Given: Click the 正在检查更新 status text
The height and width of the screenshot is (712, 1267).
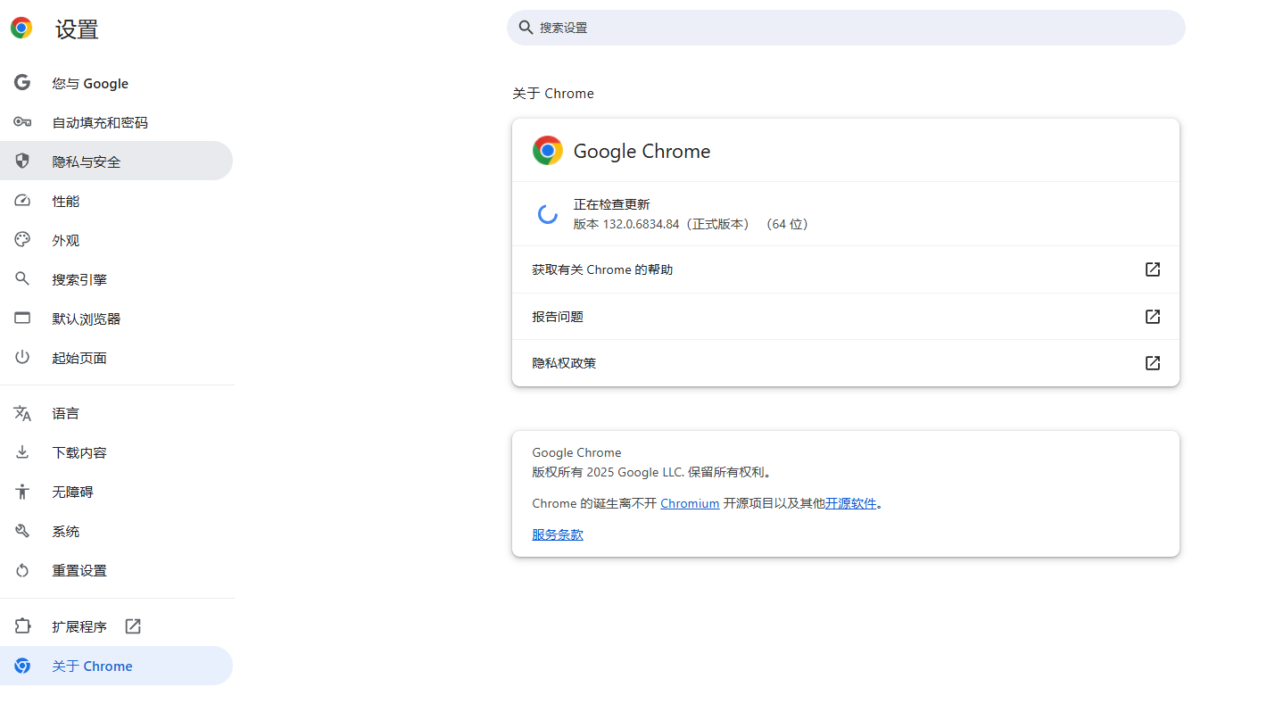Looking at the screenshot, I should 612,204.
